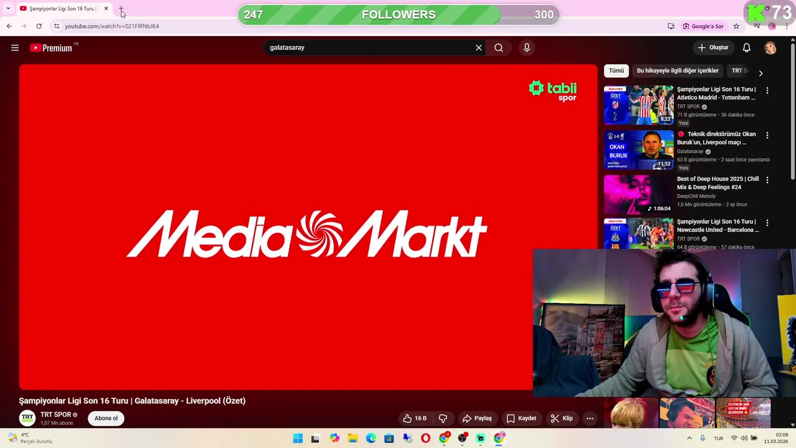Open Best of Deep House 2025 thumbnail
This screenshot has width=796, height=448.
[639, 195]
